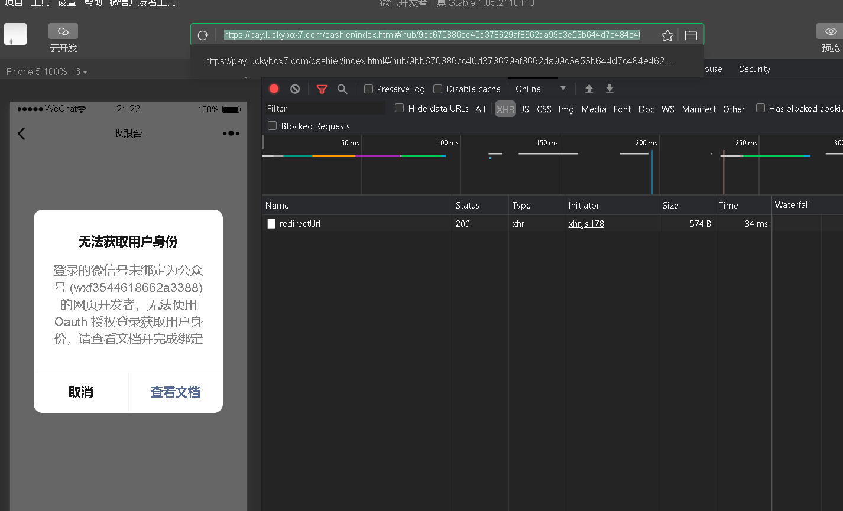
Task: Click the 250 ms mark in timeline overview
Action: point(746,143)
